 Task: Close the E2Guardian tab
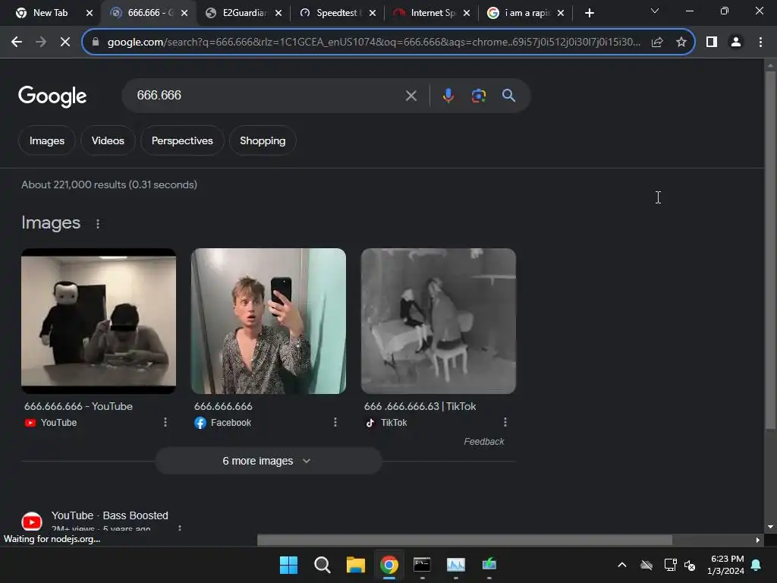click(x=278, y=13)
